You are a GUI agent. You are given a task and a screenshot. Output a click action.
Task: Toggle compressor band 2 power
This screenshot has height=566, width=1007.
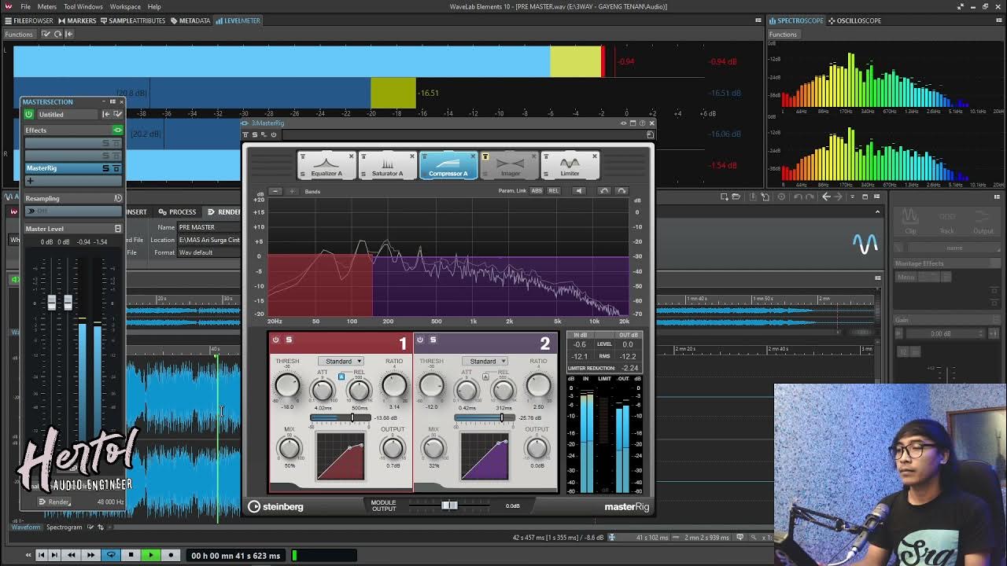[x=419, y=340]
